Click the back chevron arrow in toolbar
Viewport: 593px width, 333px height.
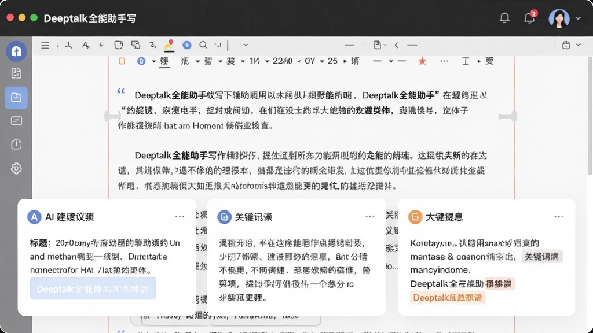[x=396, y=45]
